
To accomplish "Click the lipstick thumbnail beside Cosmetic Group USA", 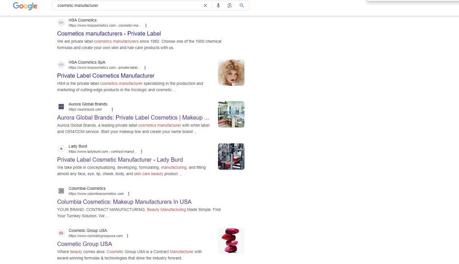I will (231, 241).
